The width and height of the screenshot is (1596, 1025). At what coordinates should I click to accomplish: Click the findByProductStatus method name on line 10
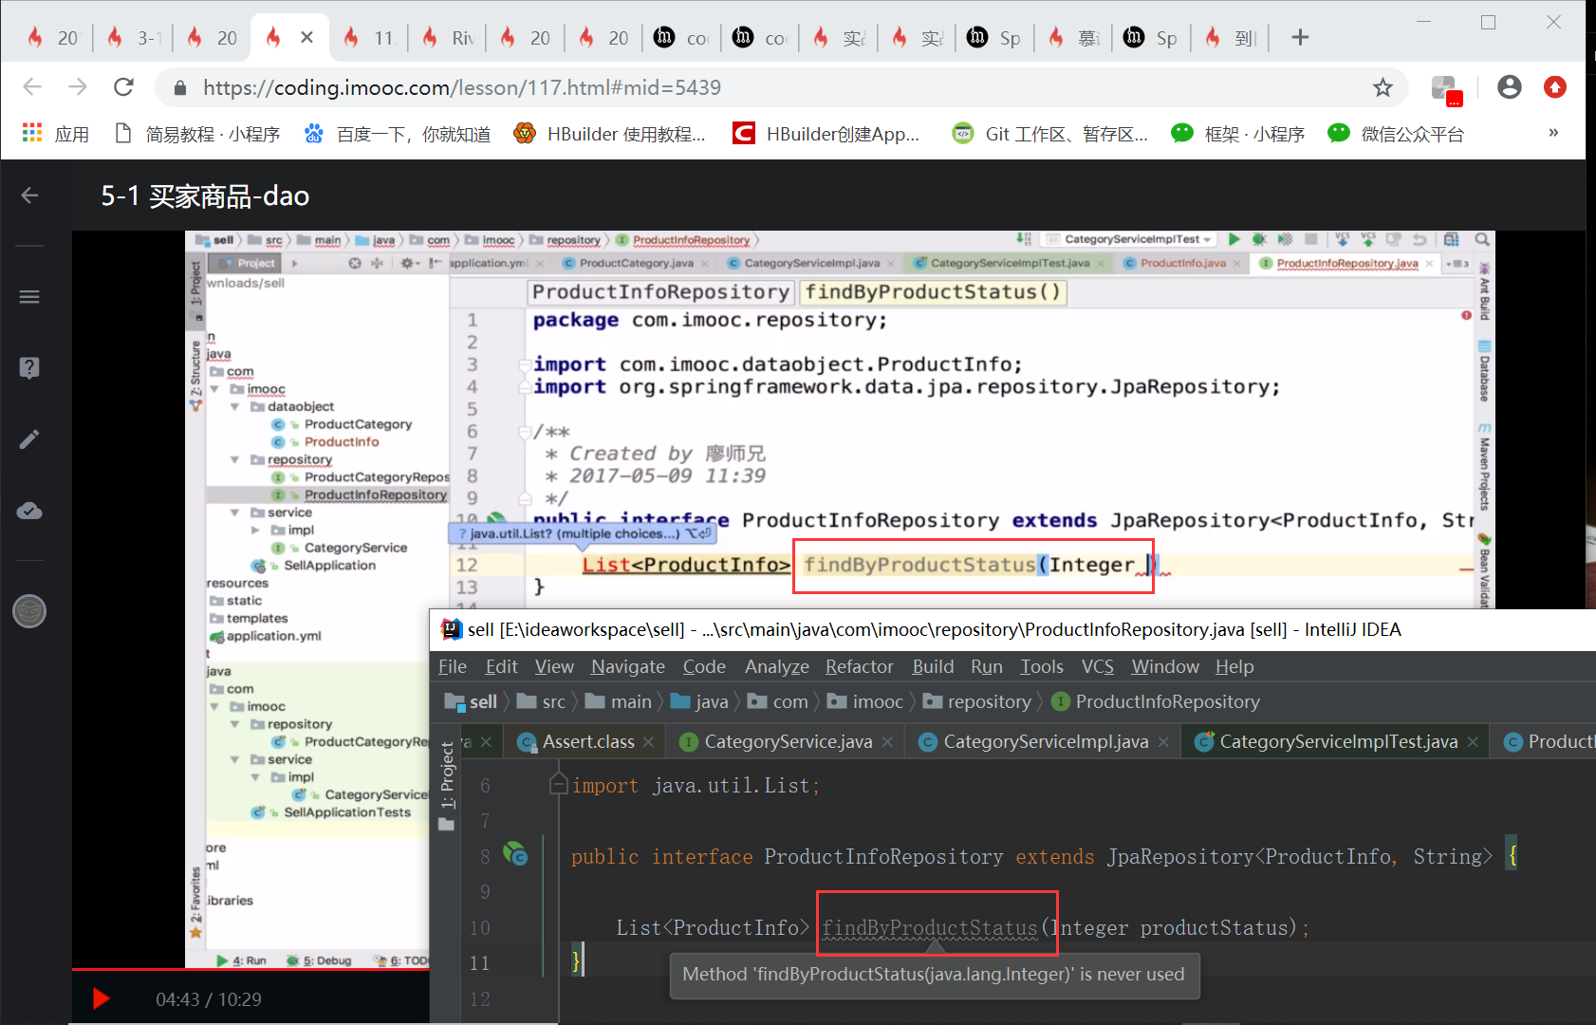click(x=930, y=927)
